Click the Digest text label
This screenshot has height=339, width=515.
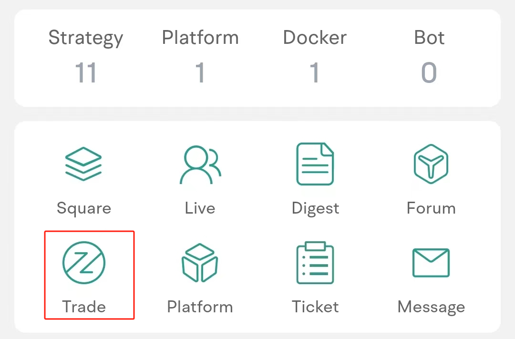[x=316, y=208]
